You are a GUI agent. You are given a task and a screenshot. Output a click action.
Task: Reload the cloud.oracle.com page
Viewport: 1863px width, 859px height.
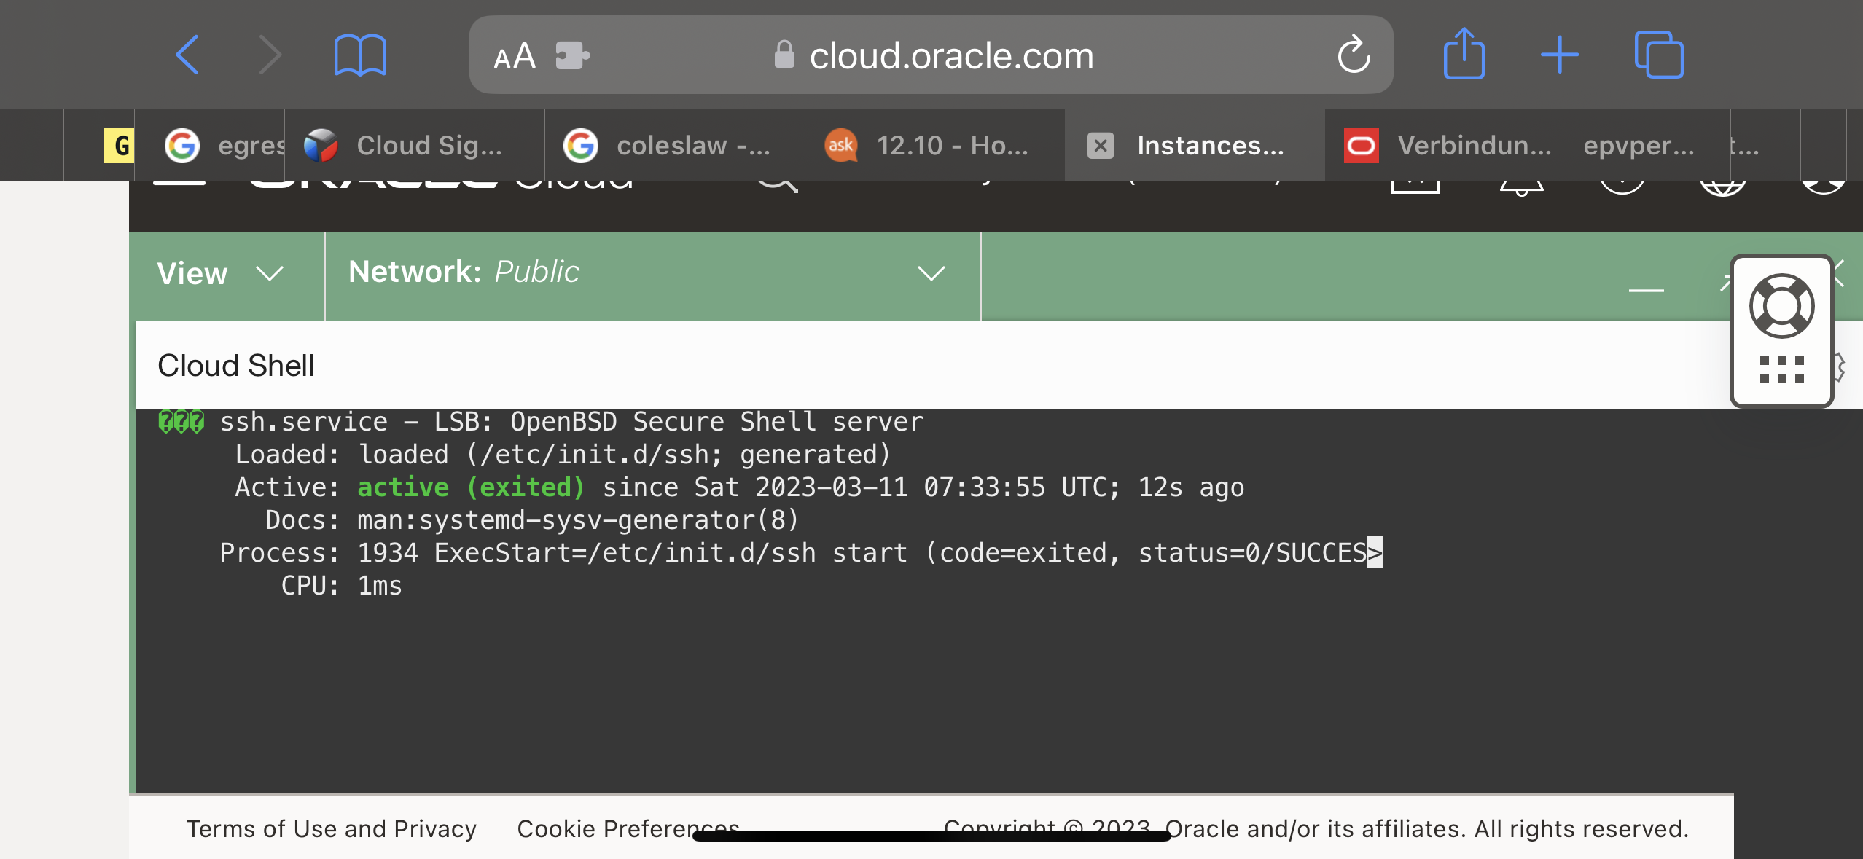click(1354, 55)
